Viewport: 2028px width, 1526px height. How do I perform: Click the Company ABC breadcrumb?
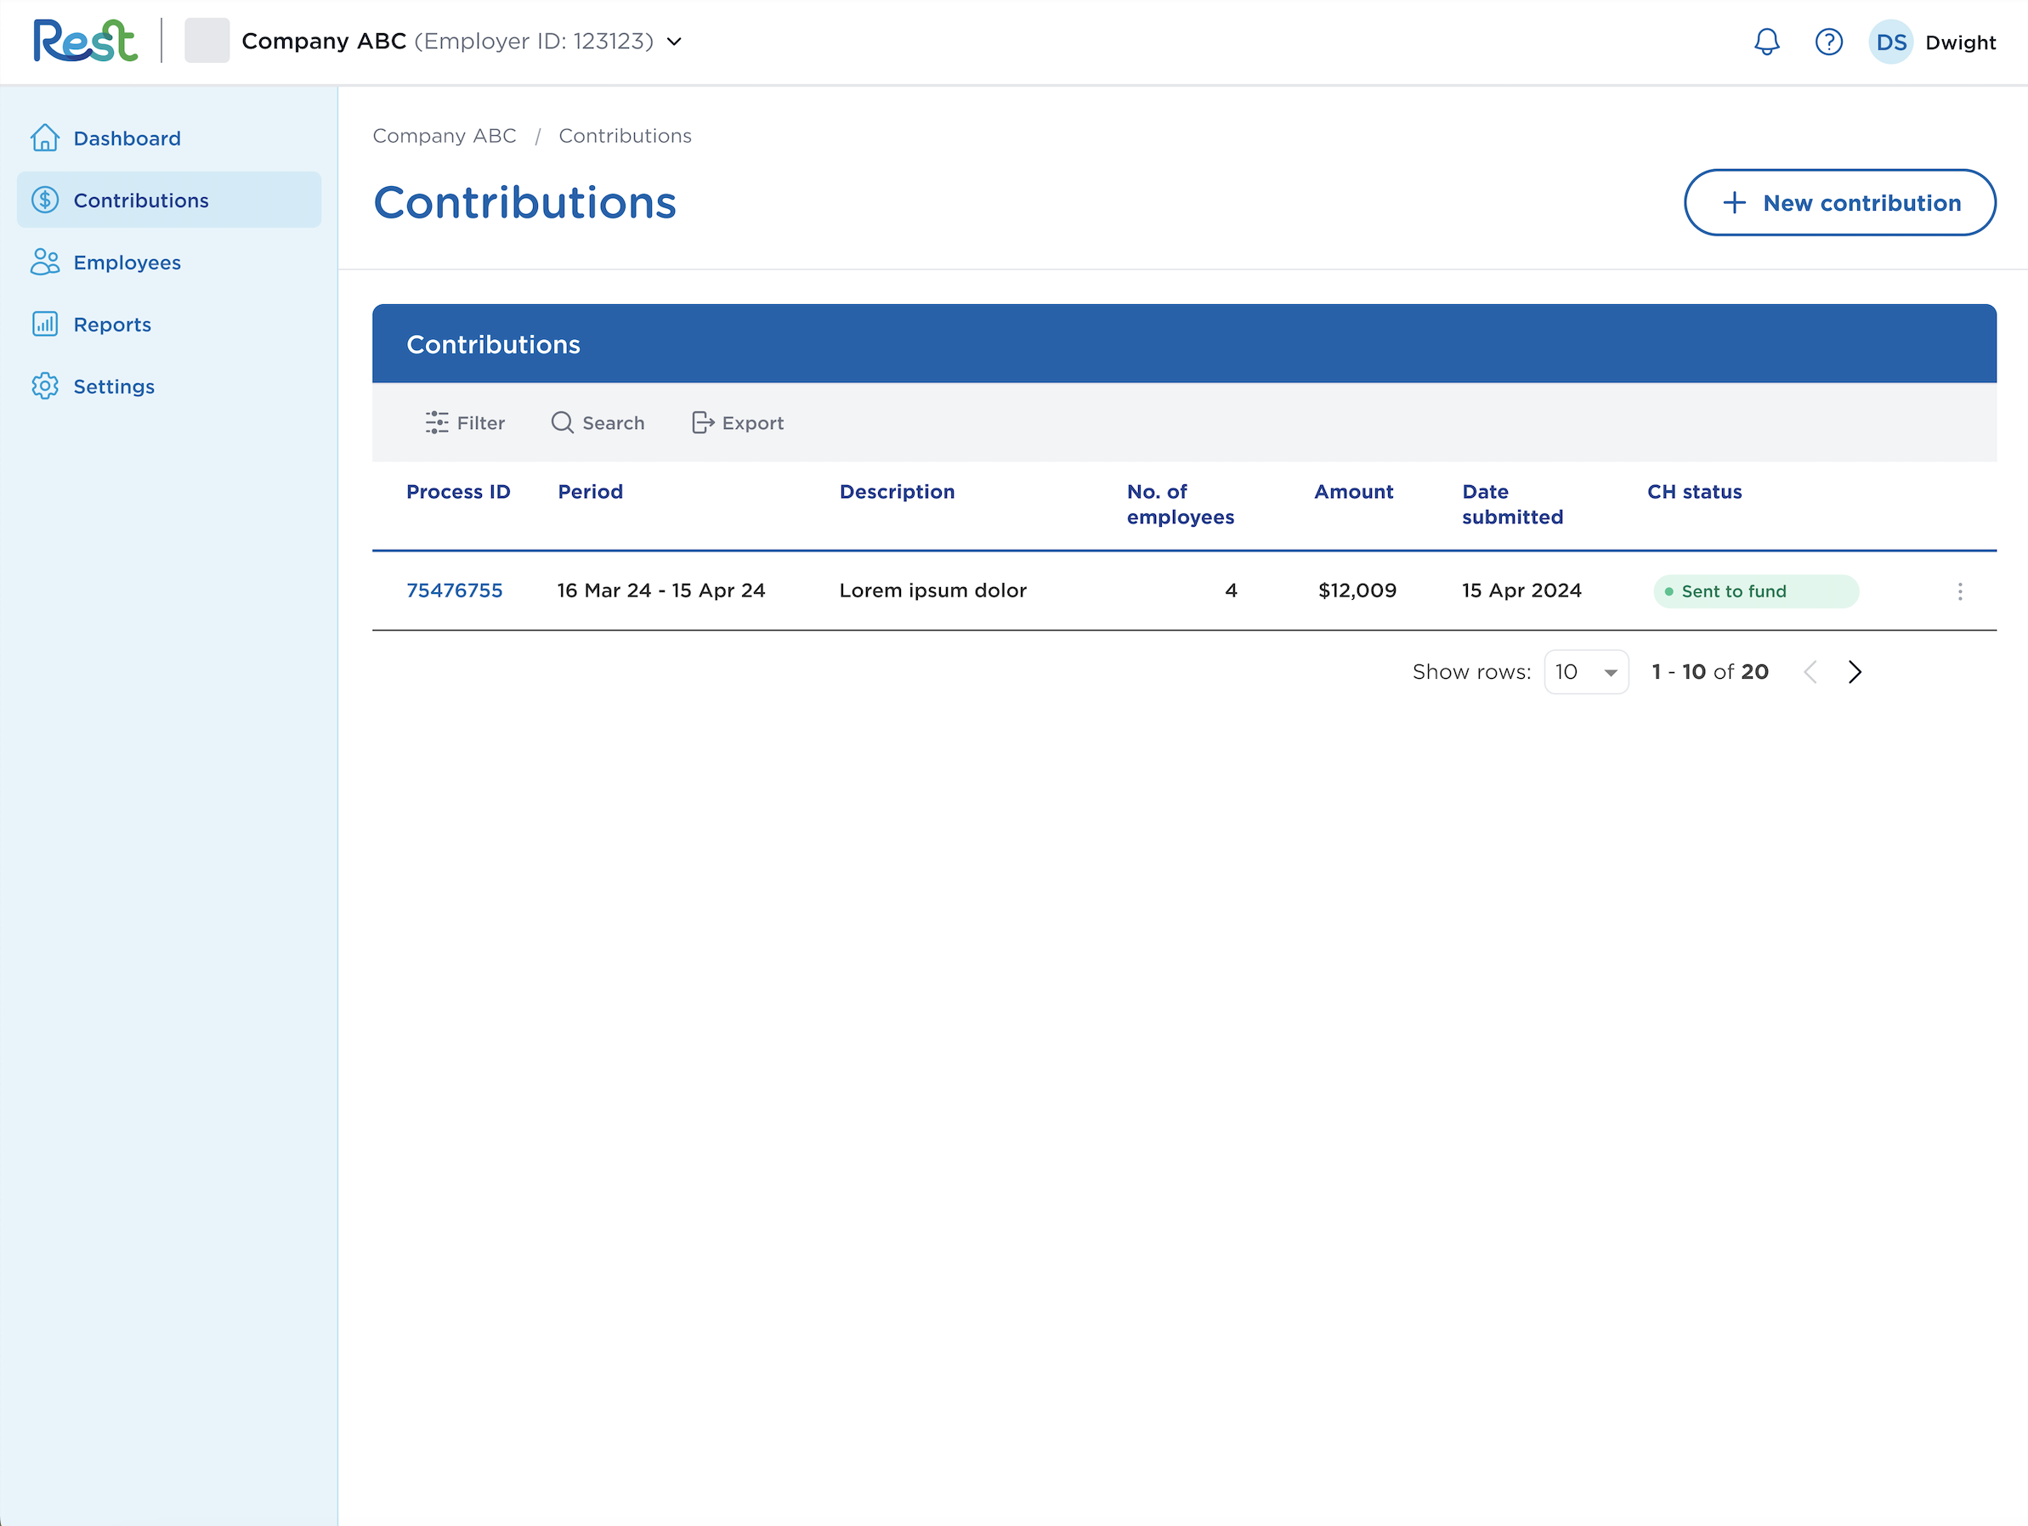click(444, 136)
